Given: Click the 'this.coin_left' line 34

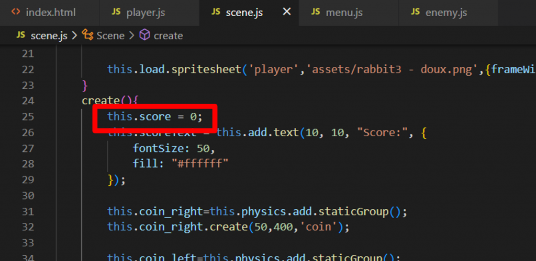Looking at the screenshot, I should coord(254,257).
